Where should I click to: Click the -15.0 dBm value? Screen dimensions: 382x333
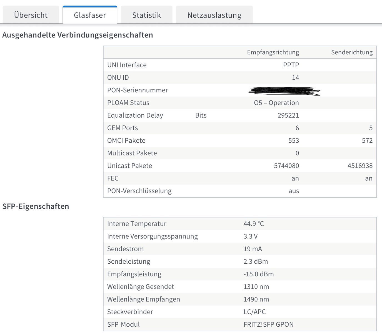tap(258, 274)
